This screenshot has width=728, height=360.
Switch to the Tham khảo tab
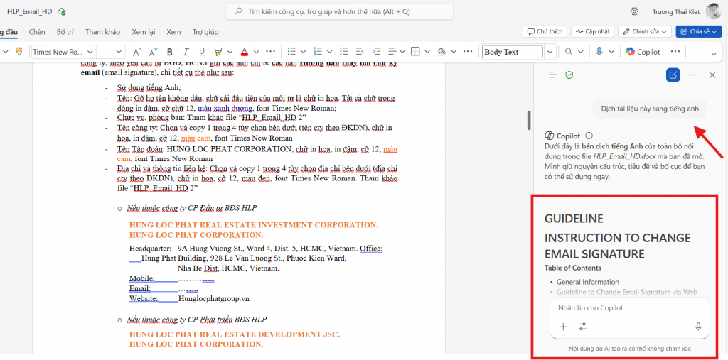click(x=102, y=32)
